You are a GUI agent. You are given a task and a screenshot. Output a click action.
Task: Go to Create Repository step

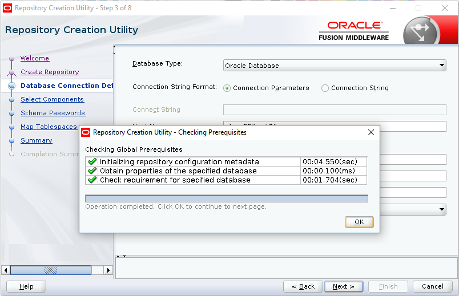[x=50, y=72]
